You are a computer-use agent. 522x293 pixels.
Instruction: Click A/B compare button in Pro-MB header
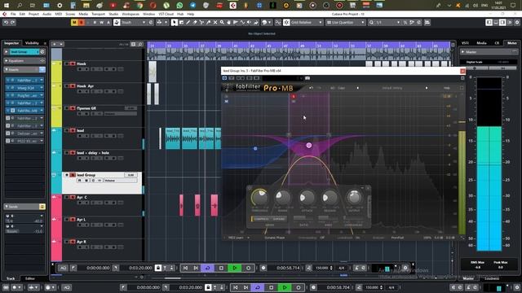pos(332,88)
